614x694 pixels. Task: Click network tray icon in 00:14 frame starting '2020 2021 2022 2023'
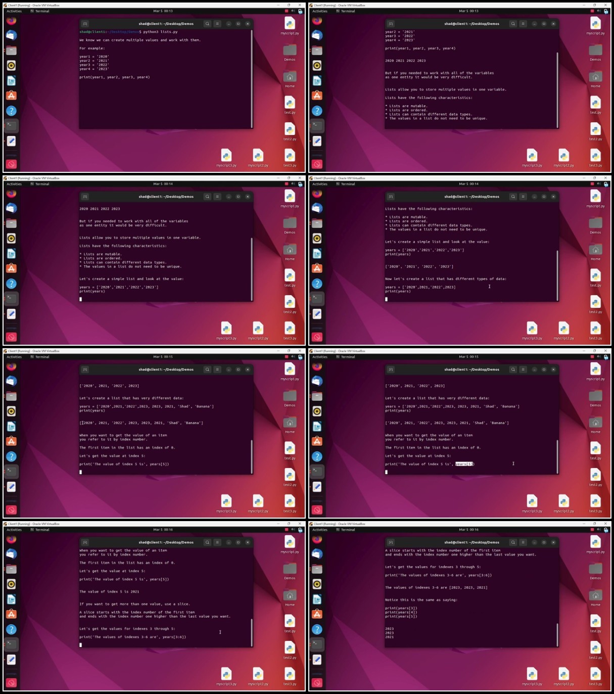pos(300,184)
